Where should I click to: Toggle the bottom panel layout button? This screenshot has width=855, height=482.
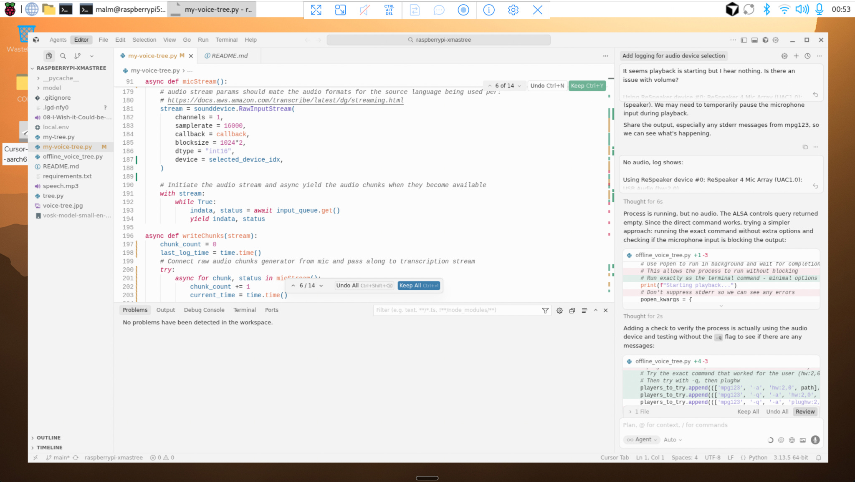[x=754, y=40]
